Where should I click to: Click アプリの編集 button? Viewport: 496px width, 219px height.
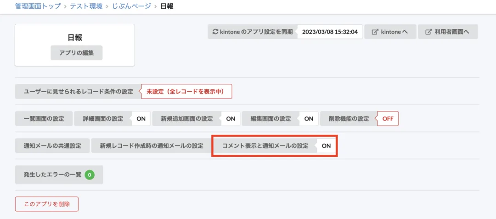point(77,53)
